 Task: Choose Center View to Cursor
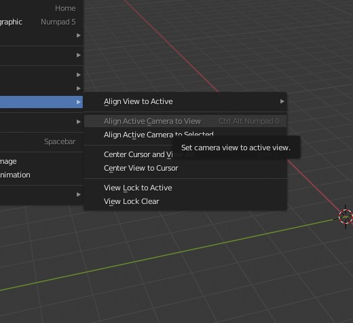point(185,168)
